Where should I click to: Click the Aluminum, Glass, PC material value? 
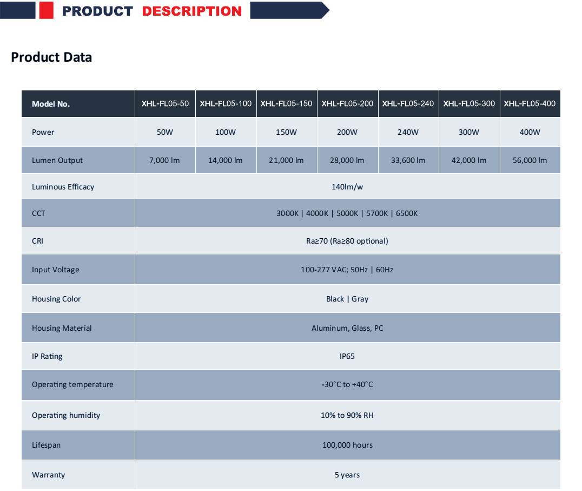pyautogui.click(x=347, y=328)
